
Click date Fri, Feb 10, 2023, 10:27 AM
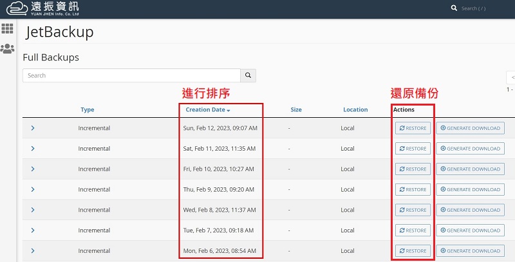[x=218, y=169]
